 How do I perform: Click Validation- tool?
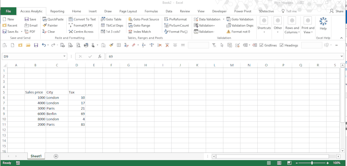click(x=204, y=32)
